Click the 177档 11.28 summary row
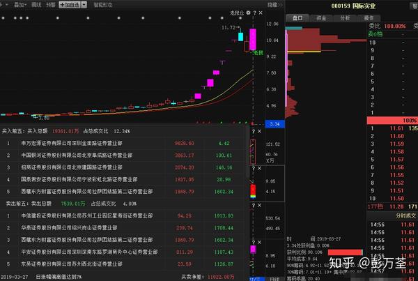 tap(392, 206)
